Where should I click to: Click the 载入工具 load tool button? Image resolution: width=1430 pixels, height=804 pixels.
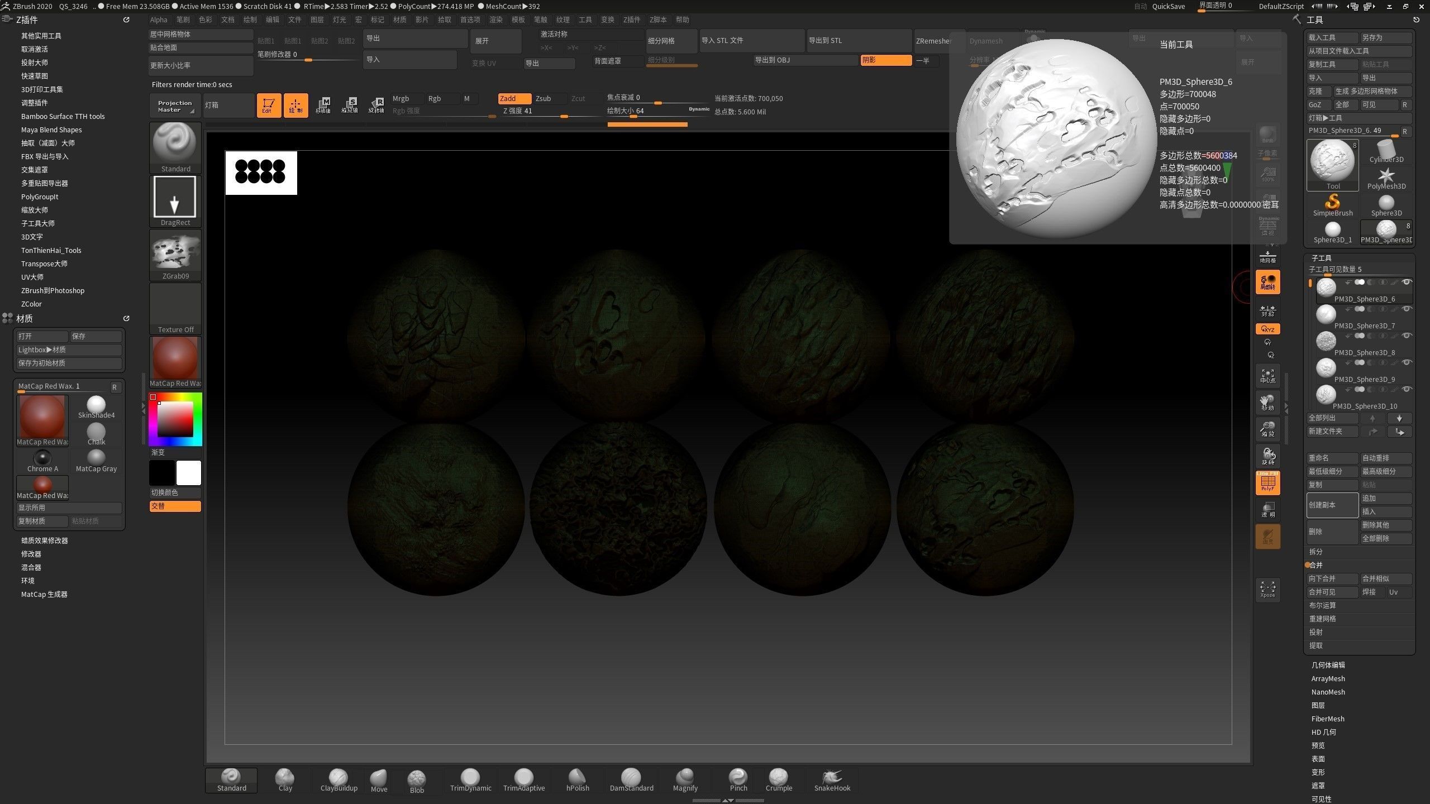tap(1332, 37)
